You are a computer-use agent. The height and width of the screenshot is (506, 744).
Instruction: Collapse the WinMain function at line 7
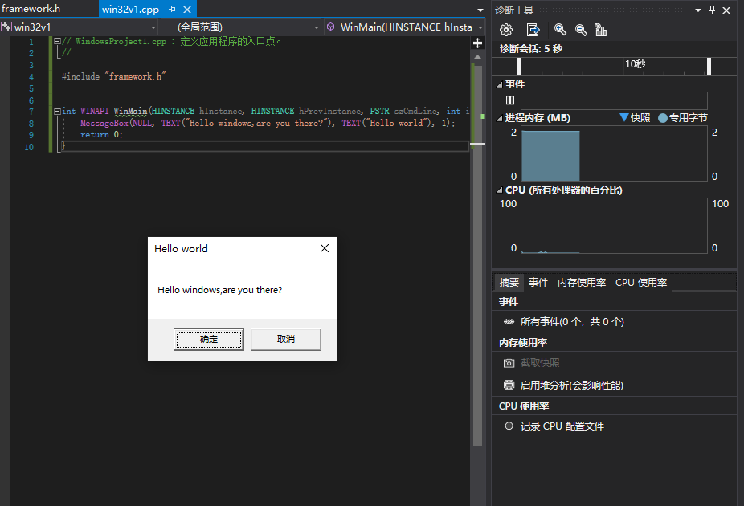pyautogui.click(x=57, y=111)
